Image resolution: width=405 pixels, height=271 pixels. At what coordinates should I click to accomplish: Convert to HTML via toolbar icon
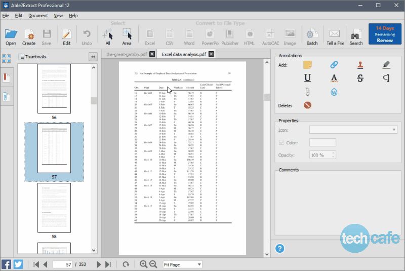249,37
